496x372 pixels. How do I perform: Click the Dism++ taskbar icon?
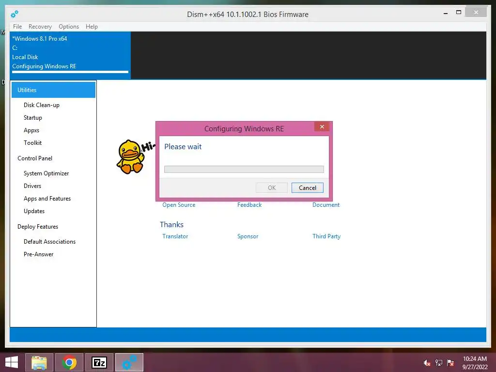129,362
